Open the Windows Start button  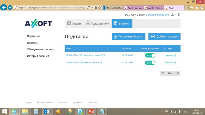click(4, 111)
